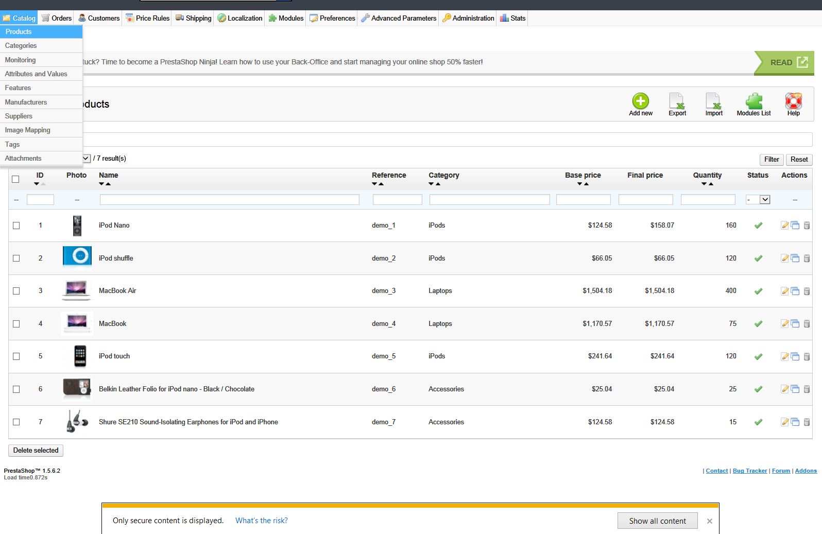This screenshot has height=534, width=822.
Task: Select Categories in Catalog submenu
Action: [41, 46]
